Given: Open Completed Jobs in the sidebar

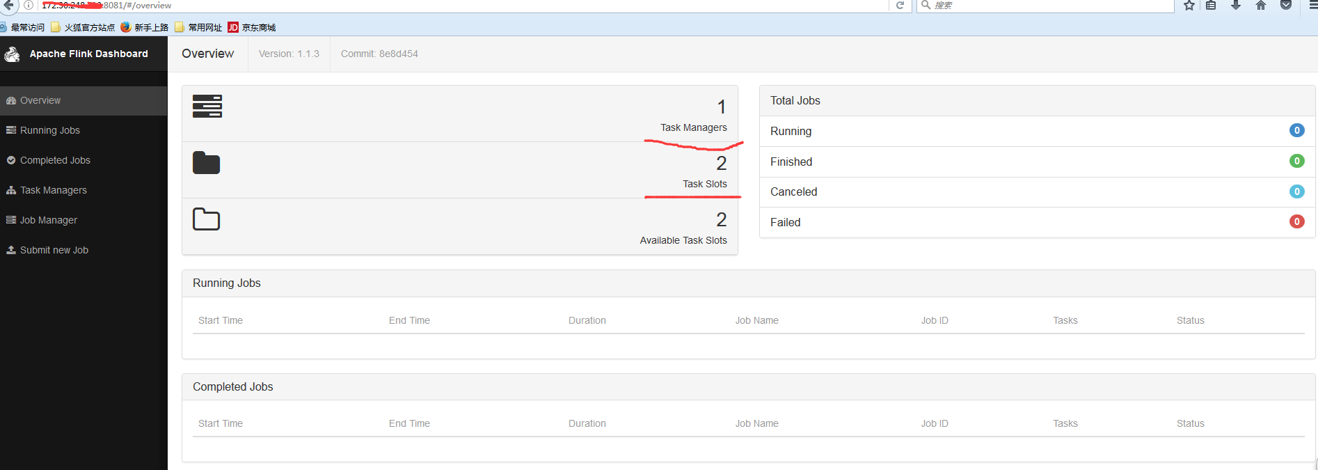Looking at the screenshot, I should coord(84,160).
